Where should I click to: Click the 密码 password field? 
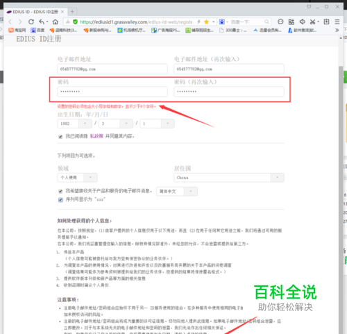(x=112, y=92)
